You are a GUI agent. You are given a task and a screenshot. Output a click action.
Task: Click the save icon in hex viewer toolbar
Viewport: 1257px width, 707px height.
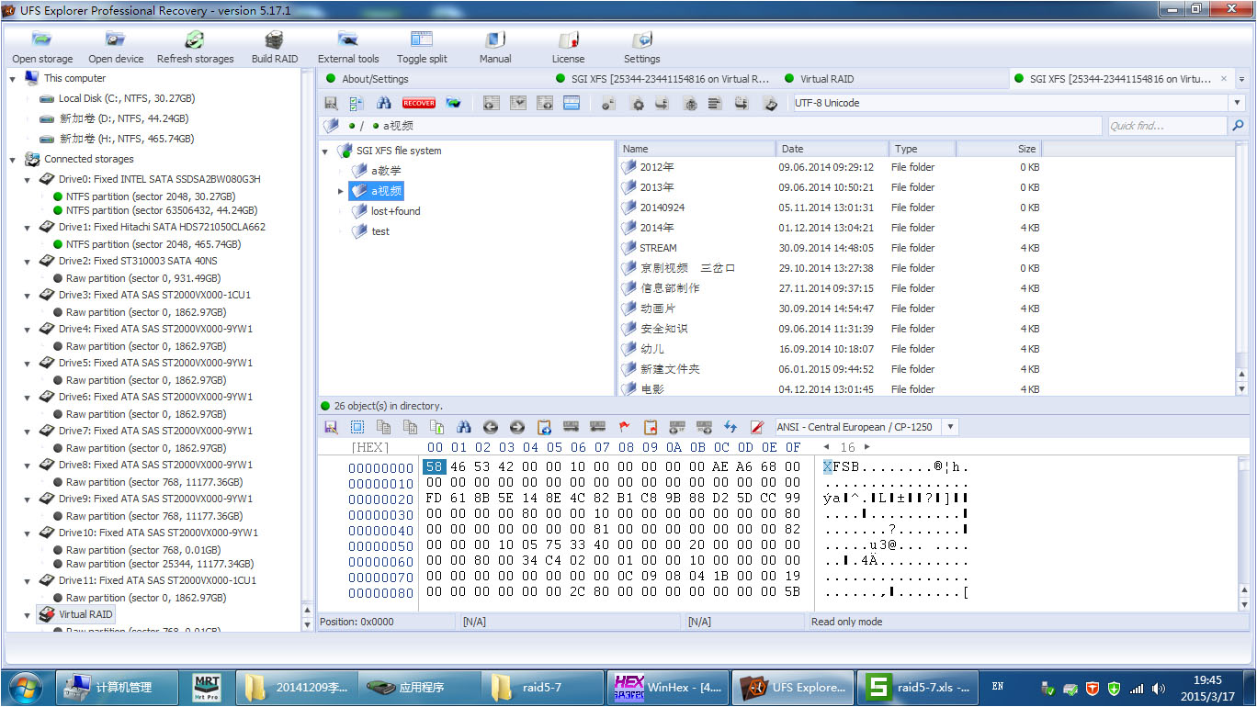click(x=331, y=427)
